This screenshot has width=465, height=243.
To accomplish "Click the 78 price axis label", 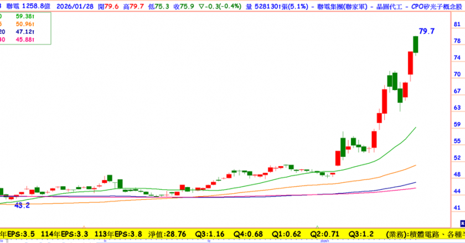I will point(457,41).
